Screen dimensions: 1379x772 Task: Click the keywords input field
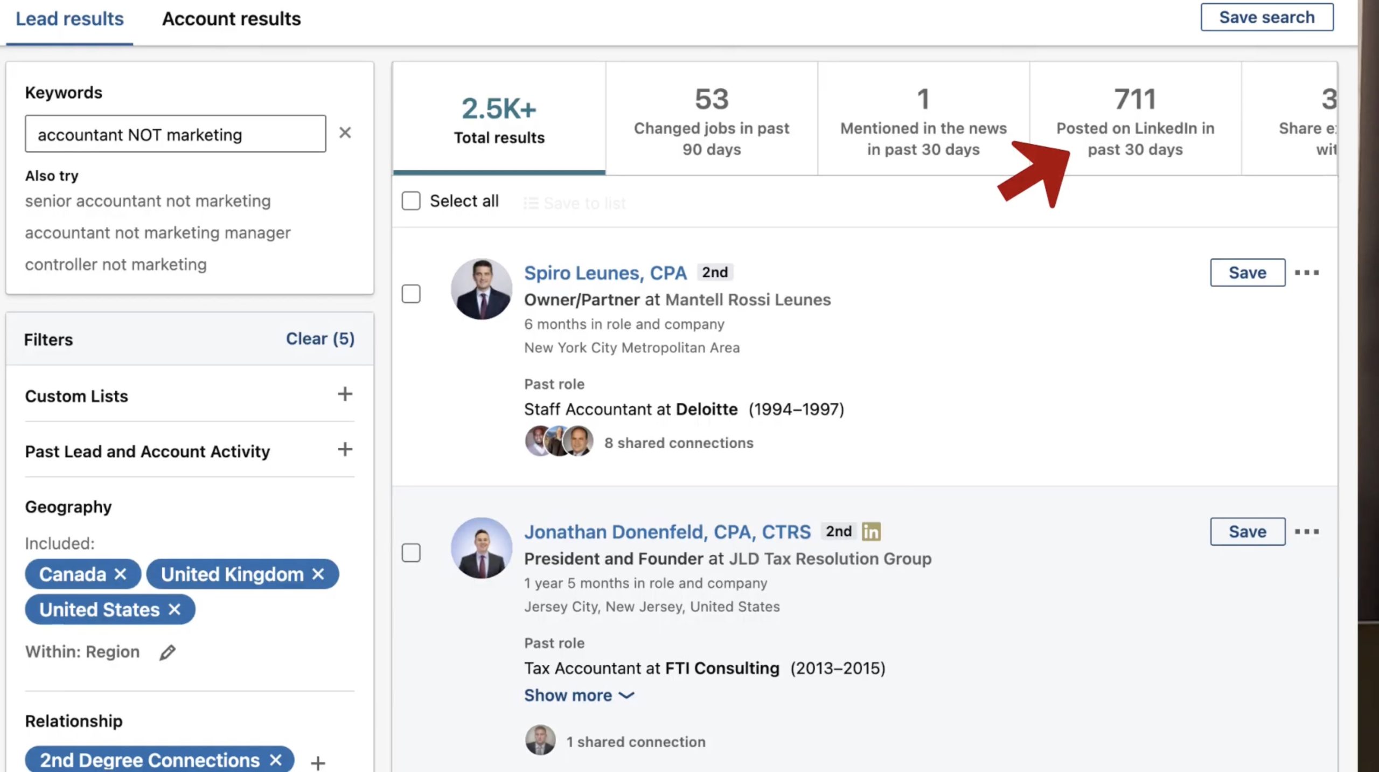point(175,134)
